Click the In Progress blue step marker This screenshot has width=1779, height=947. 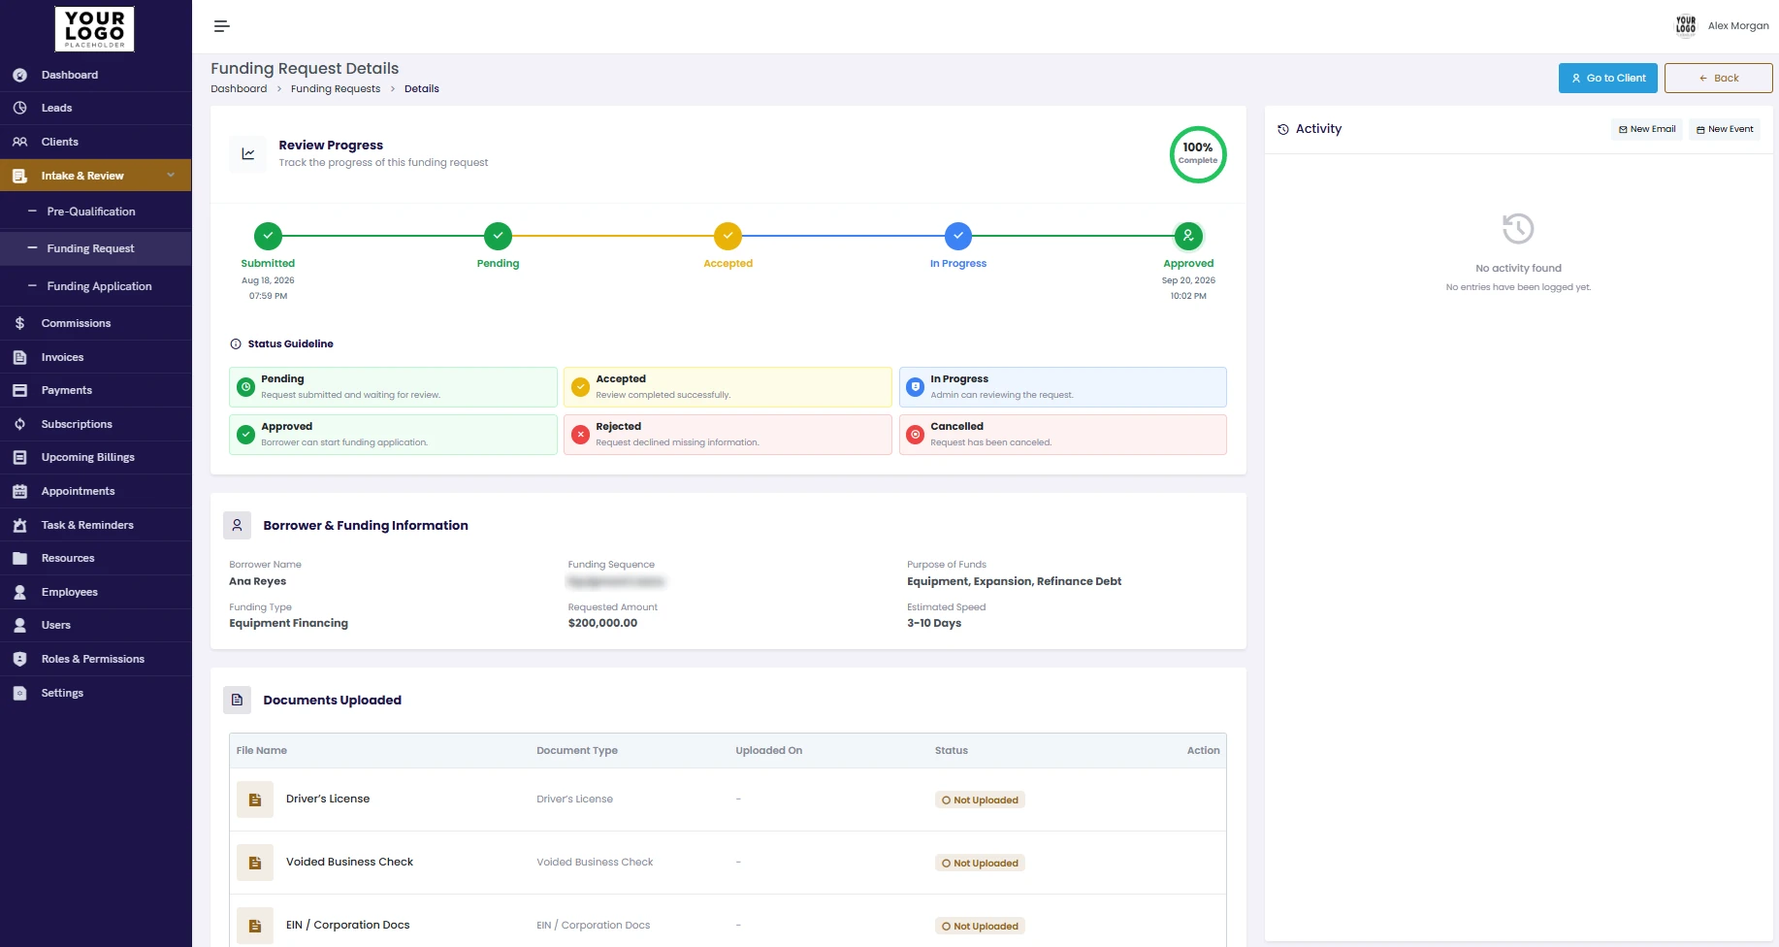pos(958,236)
